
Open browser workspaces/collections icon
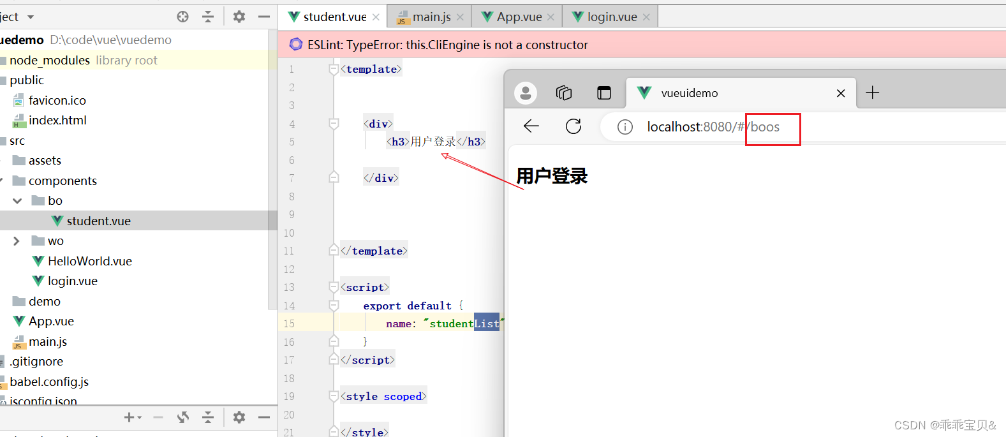564,93
